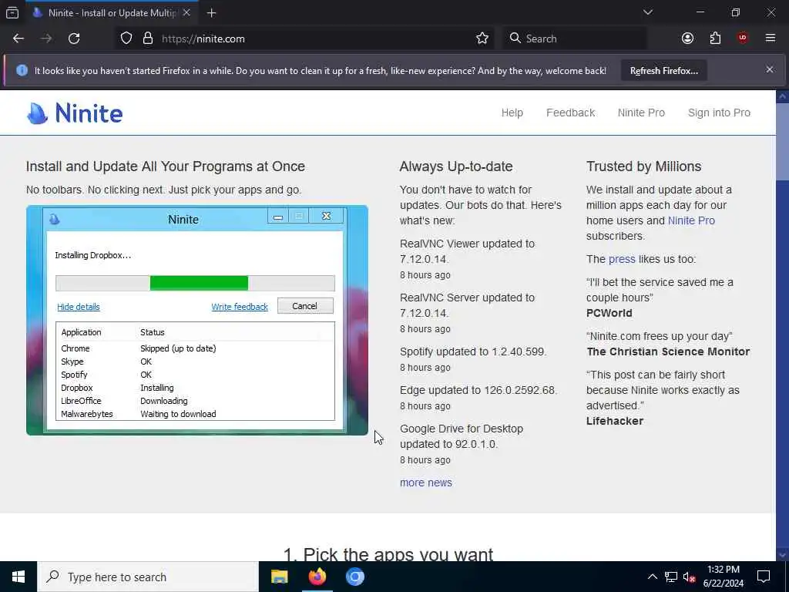This screenshot has height=592, width=789.
Task: Click the network tray icon
Action: 671,577
